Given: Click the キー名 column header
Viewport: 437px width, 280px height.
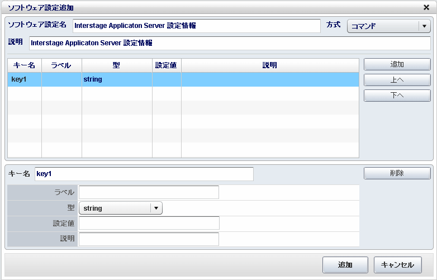Looking at the screenshot, I should tap(25, 65).
